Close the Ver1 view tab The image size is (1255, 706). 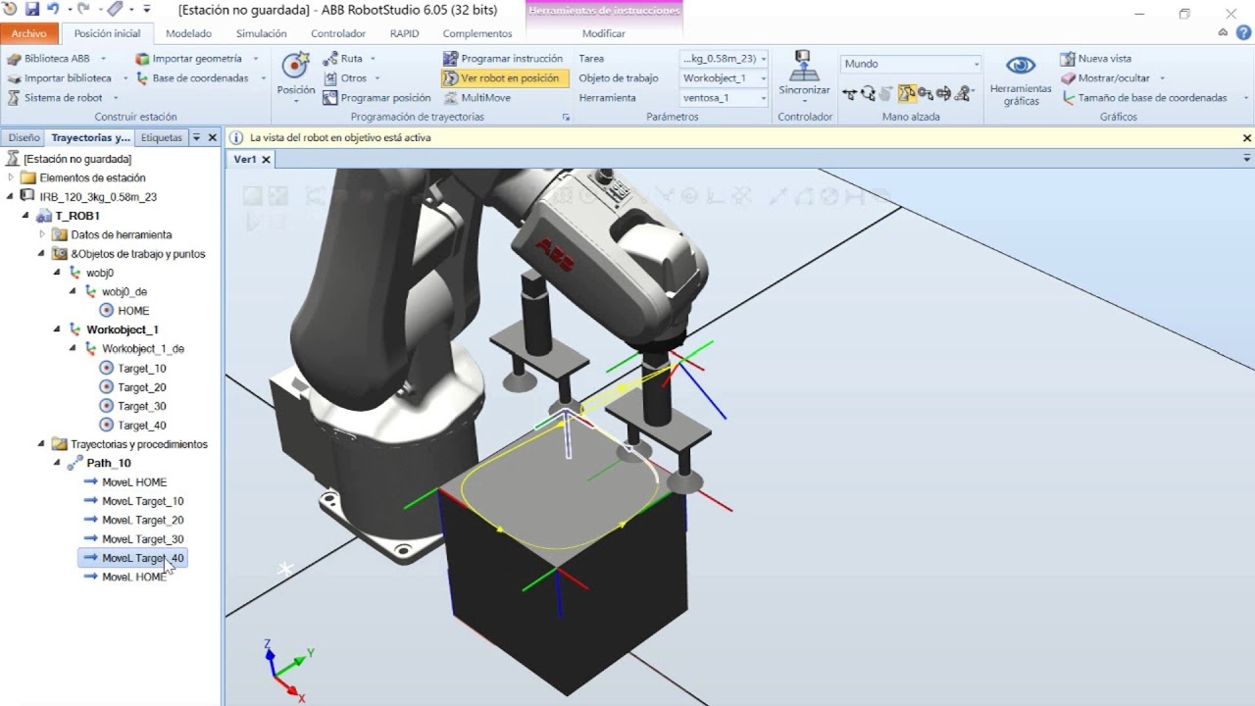(x=266, y=159)
